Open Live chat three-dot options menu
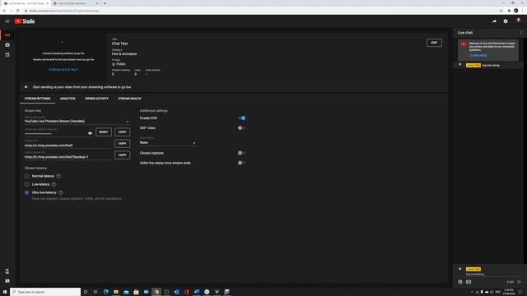The height and width of the screenshot is (296, 527). click(521, 33)
